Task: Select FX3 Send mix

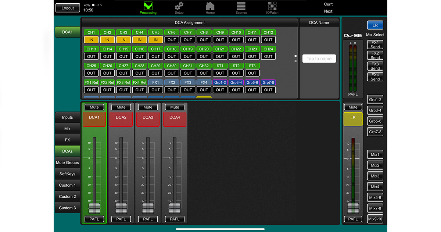Action: point(375,66)
